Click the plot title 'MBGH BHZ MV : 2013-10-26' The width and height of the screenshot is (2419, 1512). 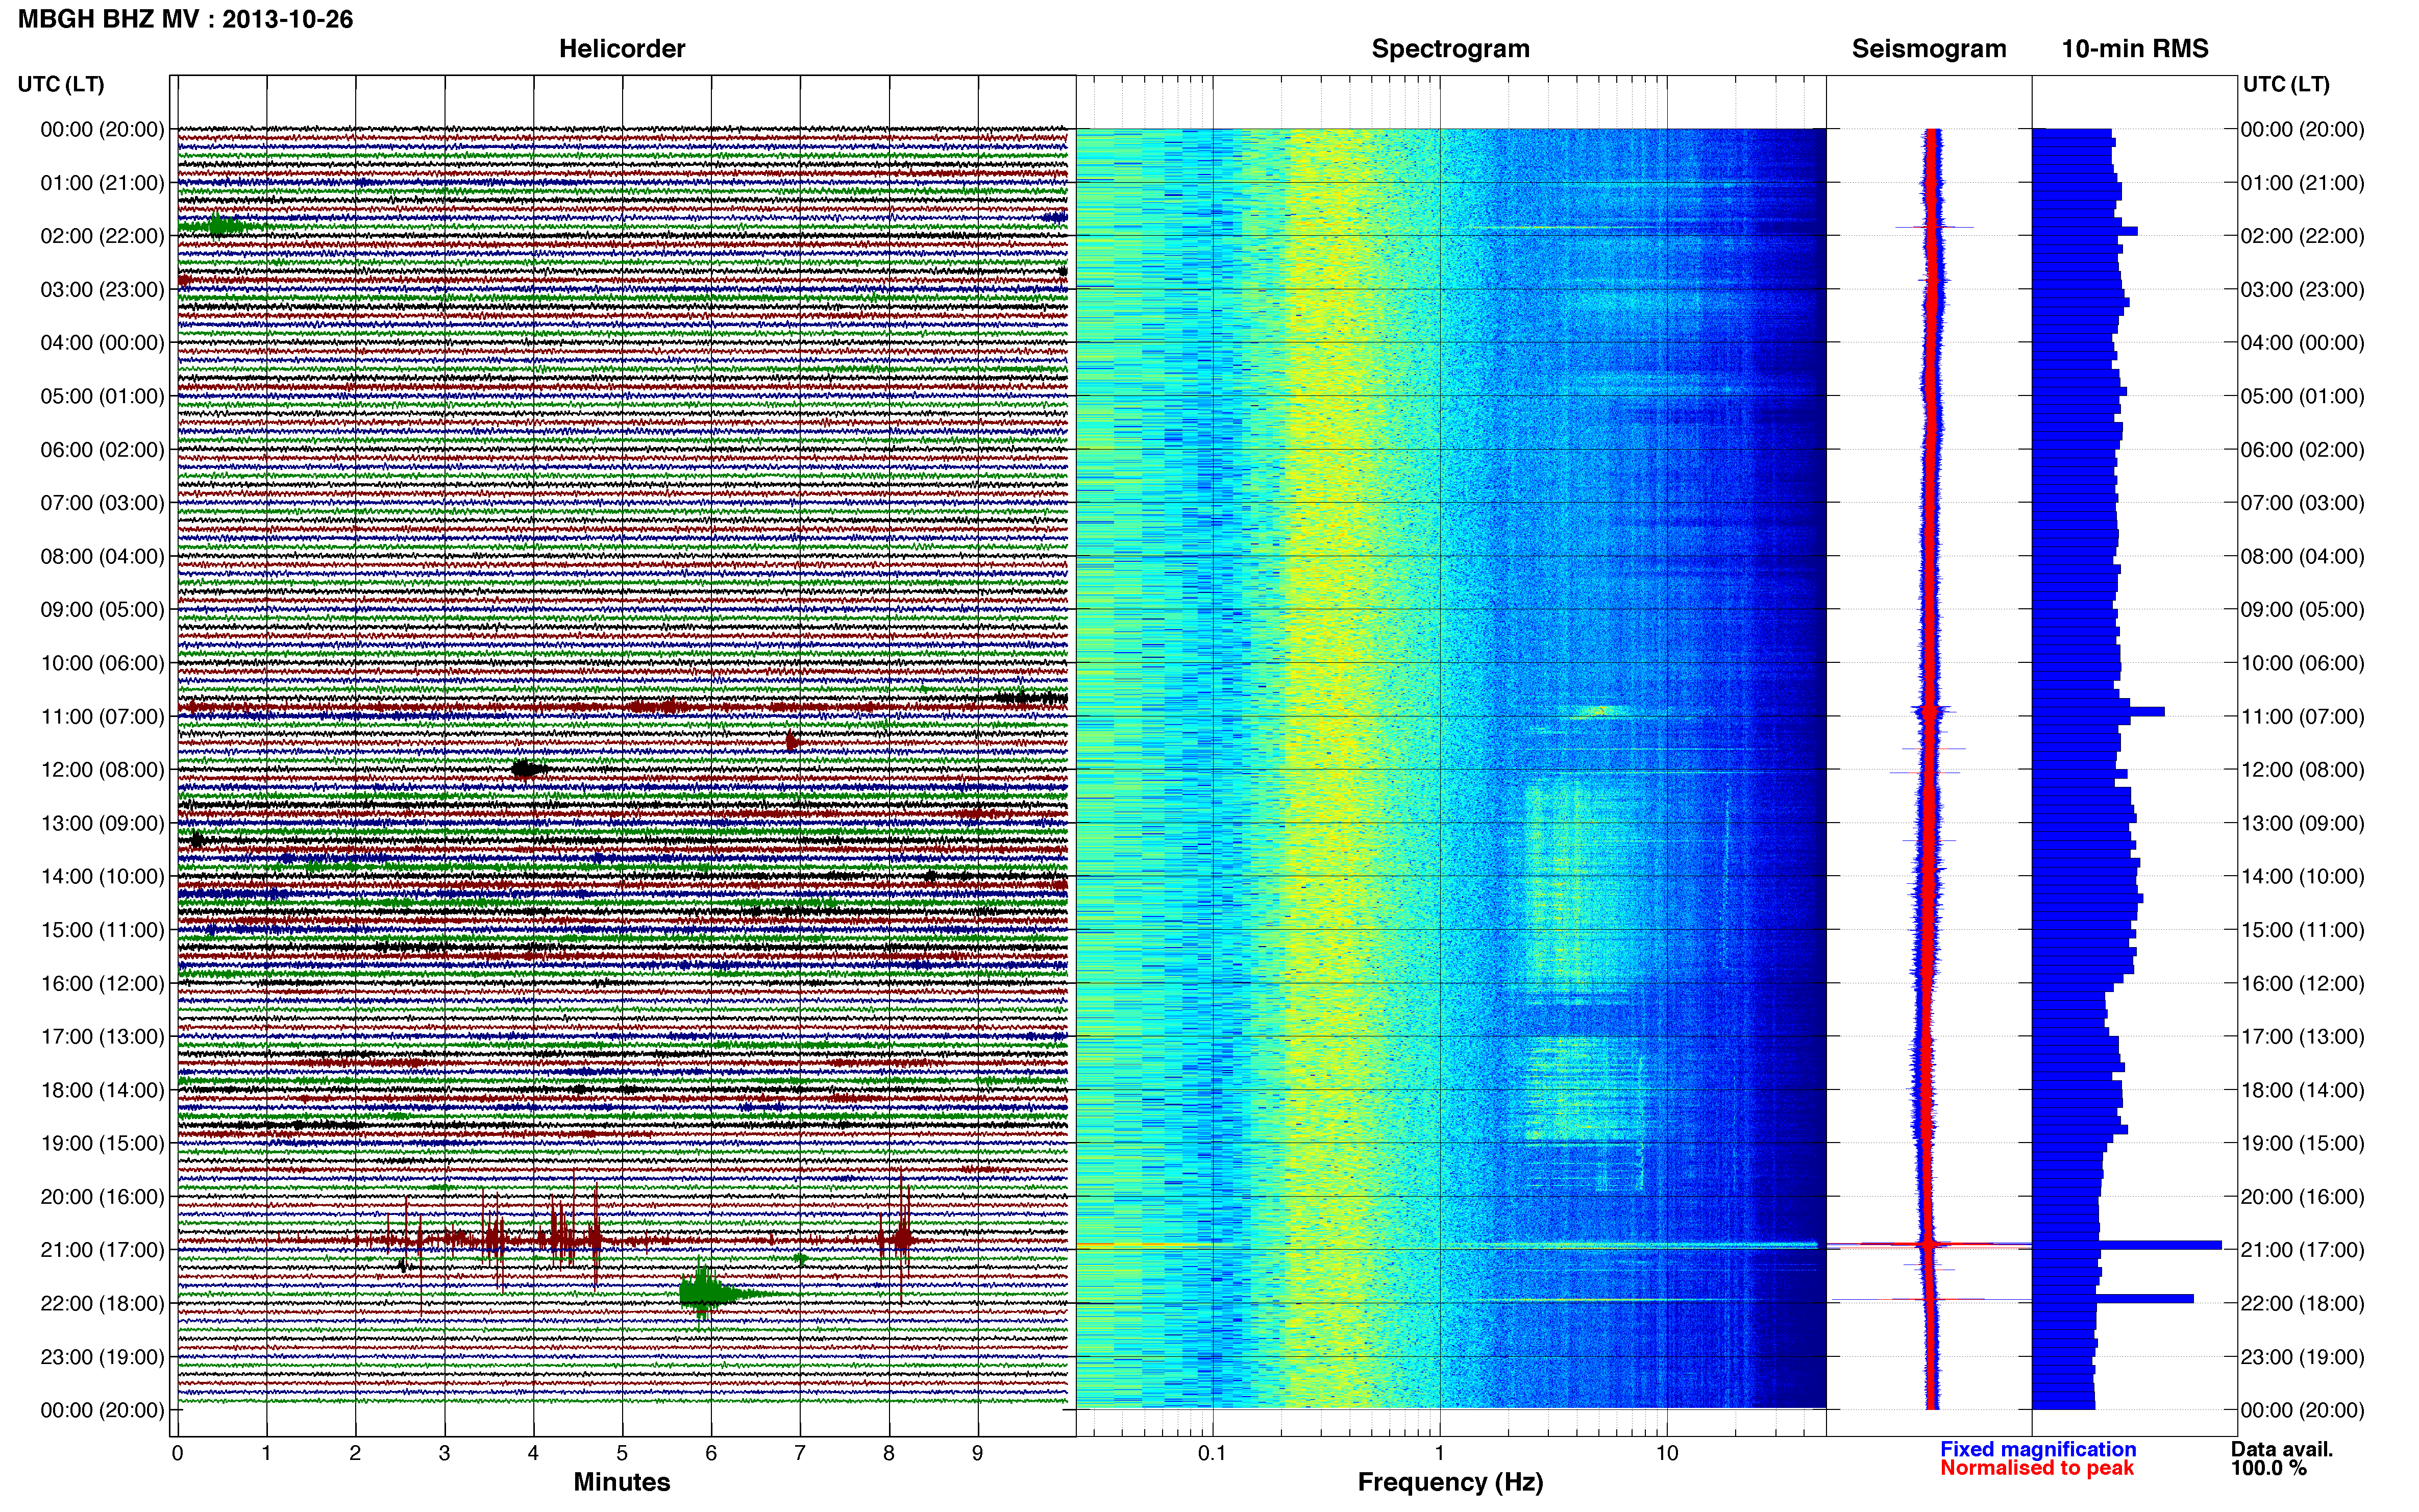[185, 19]
